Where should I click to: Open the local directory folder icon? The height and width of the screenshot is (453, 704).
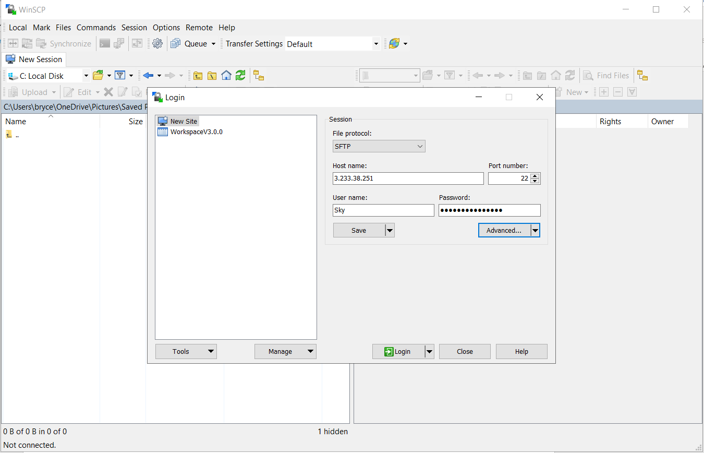point(98,76)
